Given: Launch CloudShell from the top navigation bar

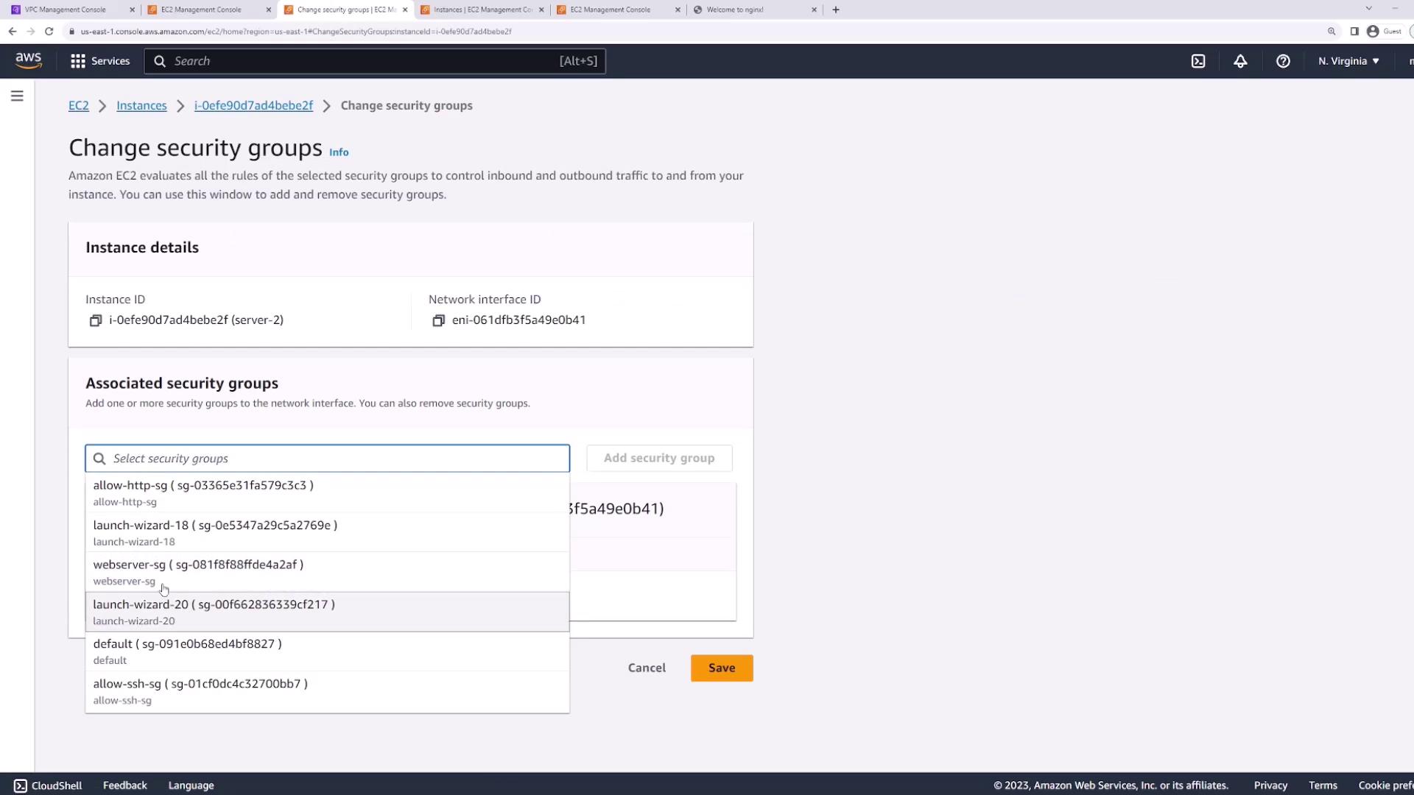Looking at the screenshot, I should [1198, 61].
